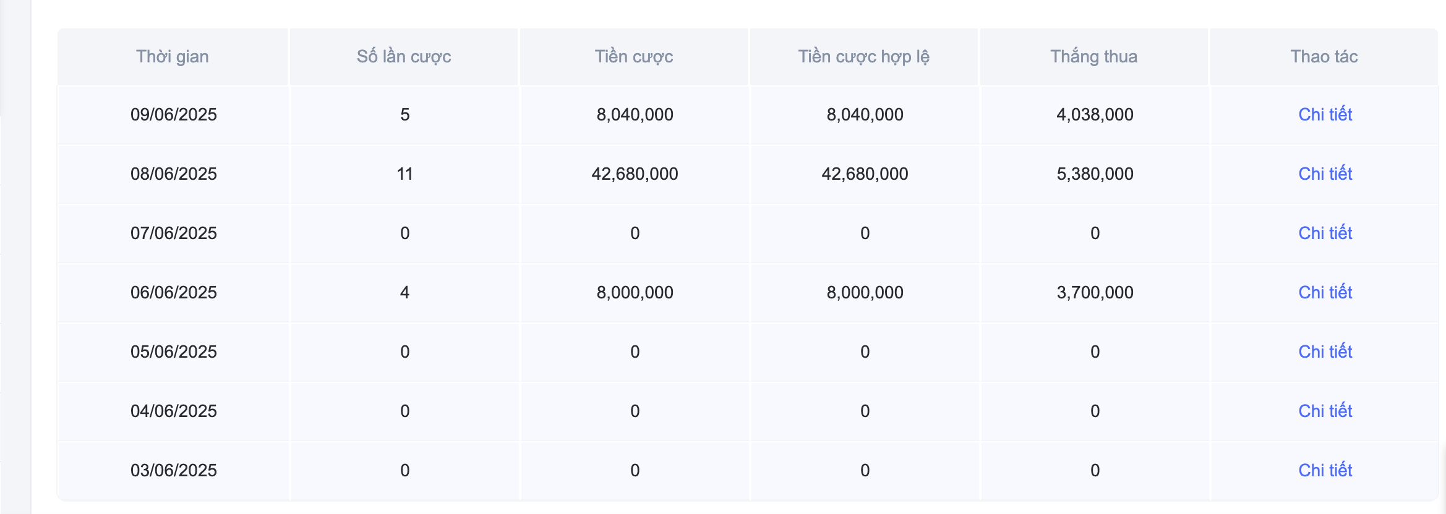Select the 5,380,000 Thắng thua cell

(x=1095, y=174)
